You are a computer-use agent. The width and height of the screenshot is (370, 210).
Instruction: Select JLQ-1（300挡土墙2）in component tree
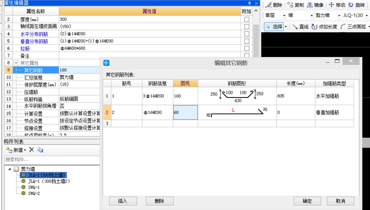coord(49,181)
